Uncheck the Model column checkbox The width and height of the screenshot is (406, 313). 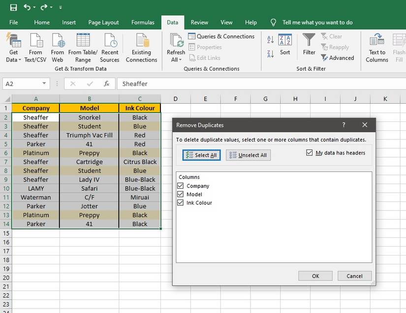(x=181, y=194)
